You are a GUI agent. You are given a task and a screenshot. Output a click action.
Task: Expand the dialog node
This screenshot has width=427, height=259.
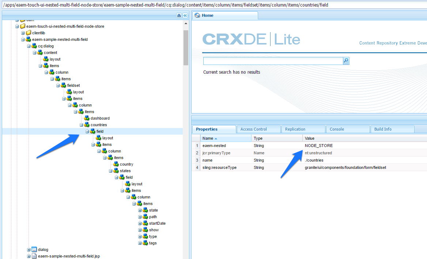[x=29, y=250]
